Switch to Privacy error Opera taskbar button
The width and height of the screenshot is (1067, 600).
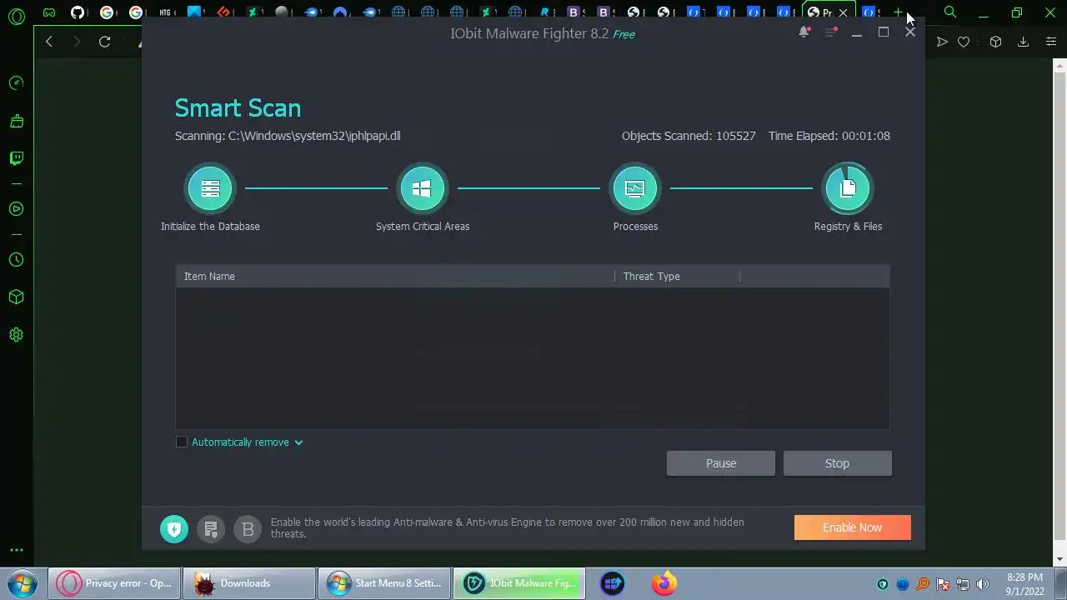pos(114,583)
